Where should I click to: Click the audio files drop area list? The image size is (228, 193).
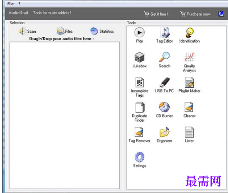(x=65, y=115)
